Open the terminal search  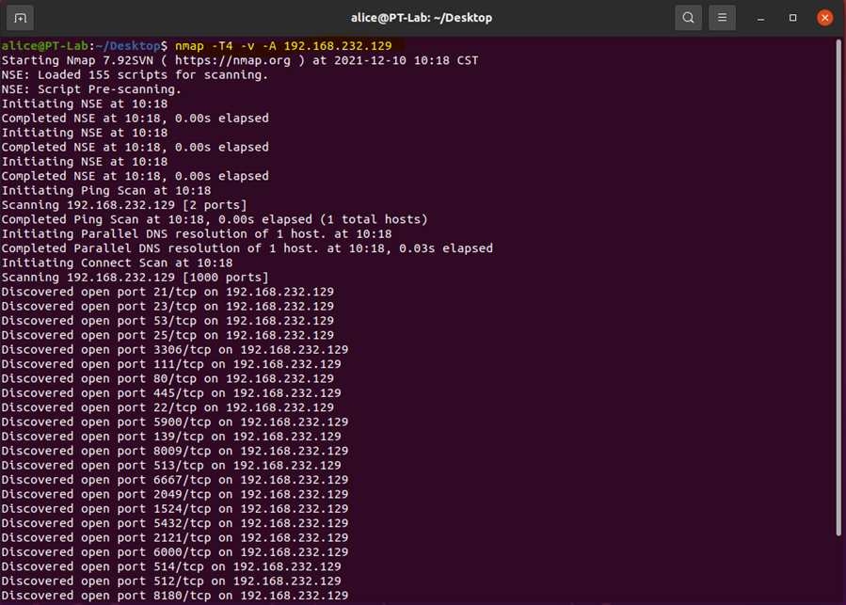click(688, 18)
